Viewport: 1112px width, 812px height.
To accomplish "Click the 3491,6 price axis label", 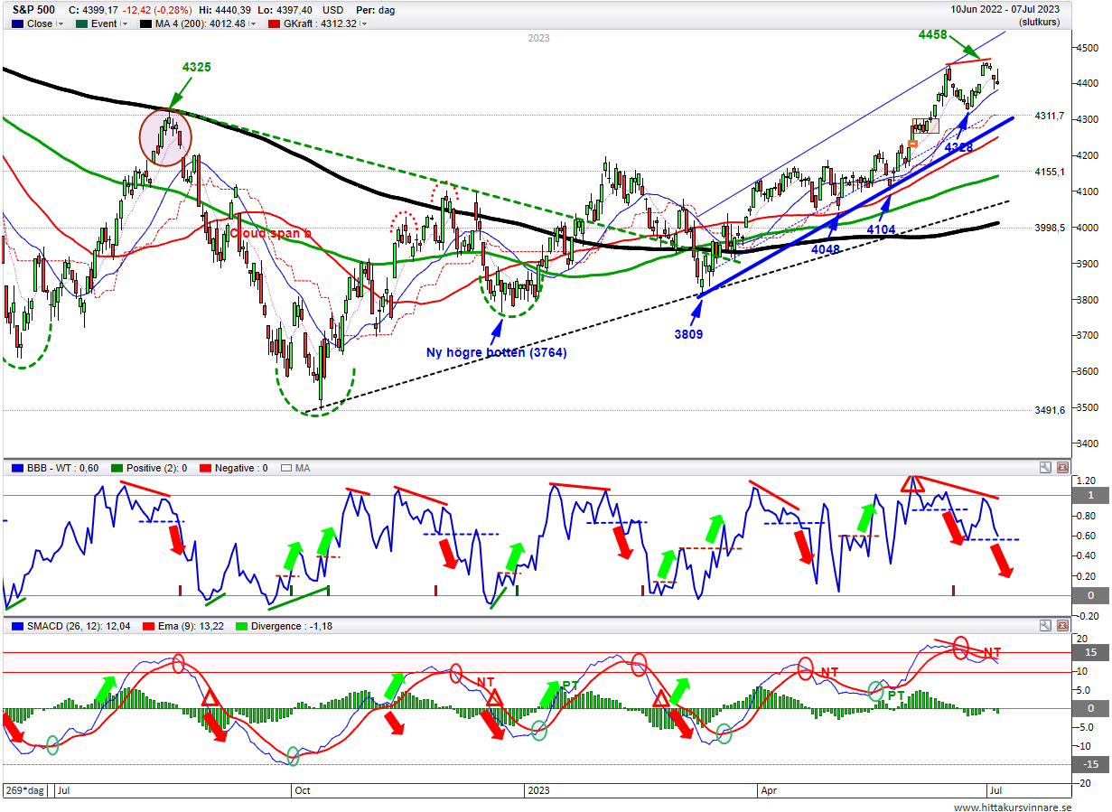I will [x=1050, y=410].
